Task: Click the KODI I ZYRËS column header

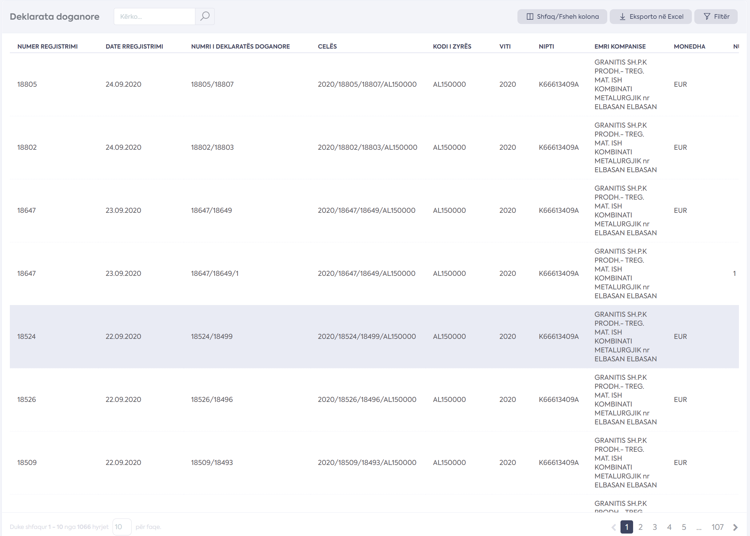Action: pyautogui.click(x=452, y=46)
